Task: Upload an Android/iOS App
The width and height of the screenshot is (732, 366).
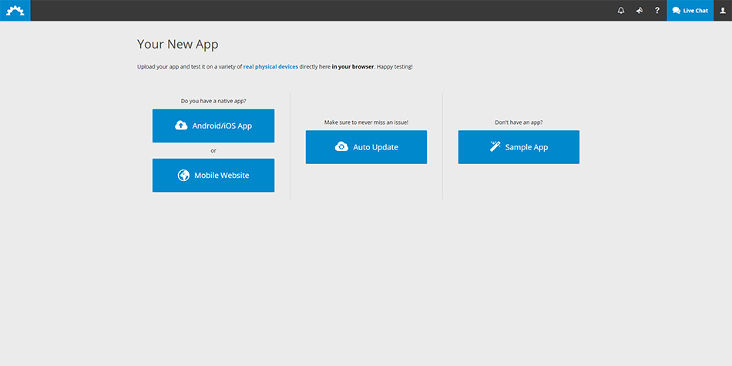Action: click(x=213, y=126)
